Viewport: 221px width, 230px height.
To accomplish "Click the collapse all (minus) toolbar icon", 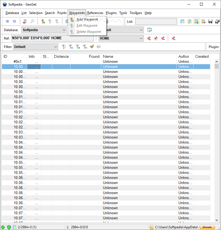I will 14,21.
